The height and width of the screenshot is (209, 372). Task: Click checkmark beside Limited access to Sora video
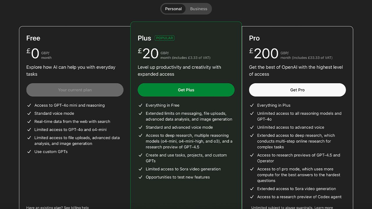pyautogui.click(x=140, y=169)
